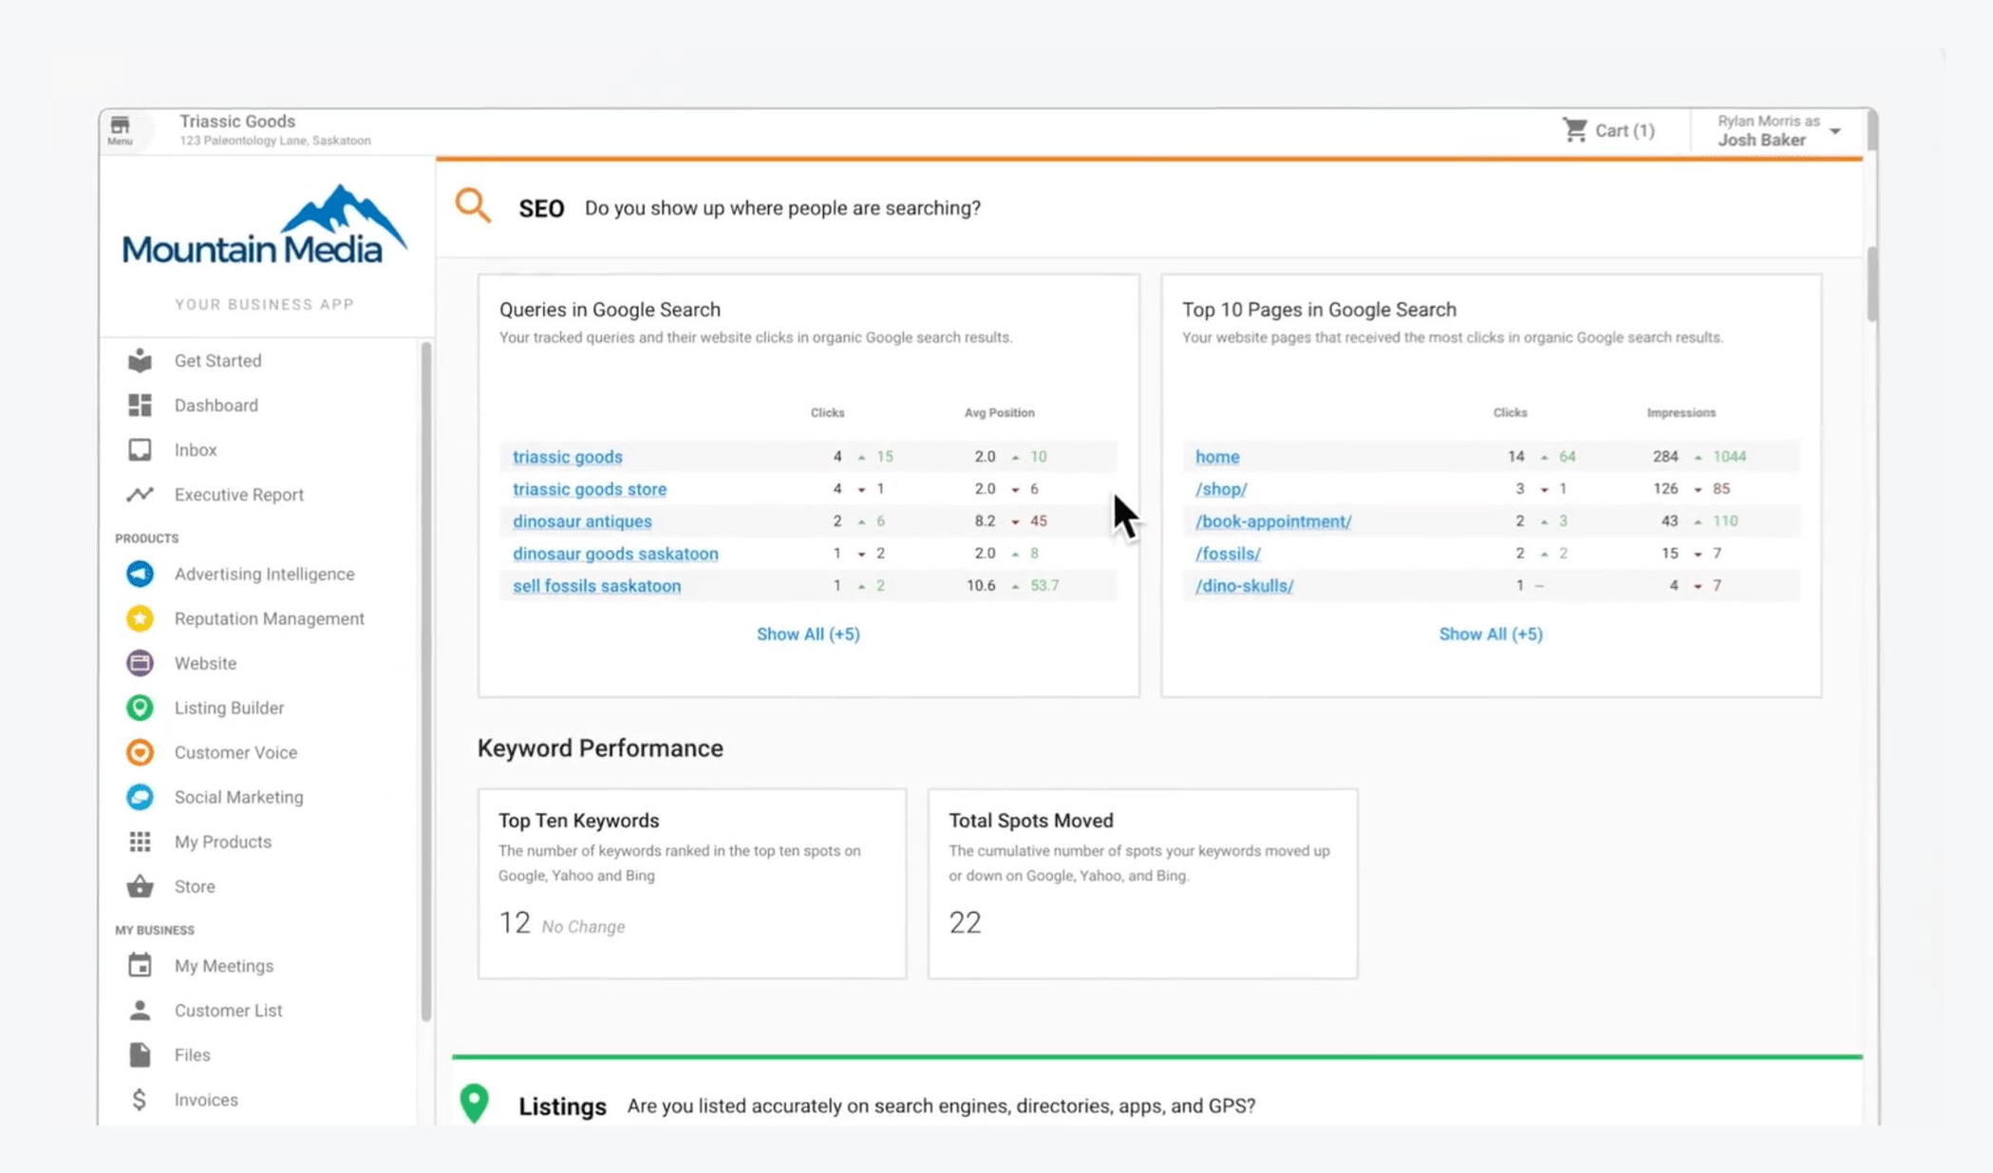Click the '/dino-skulls/' page link
The width and height of the screenshot is (1993, 1173).
click(x=1243, y=585)
